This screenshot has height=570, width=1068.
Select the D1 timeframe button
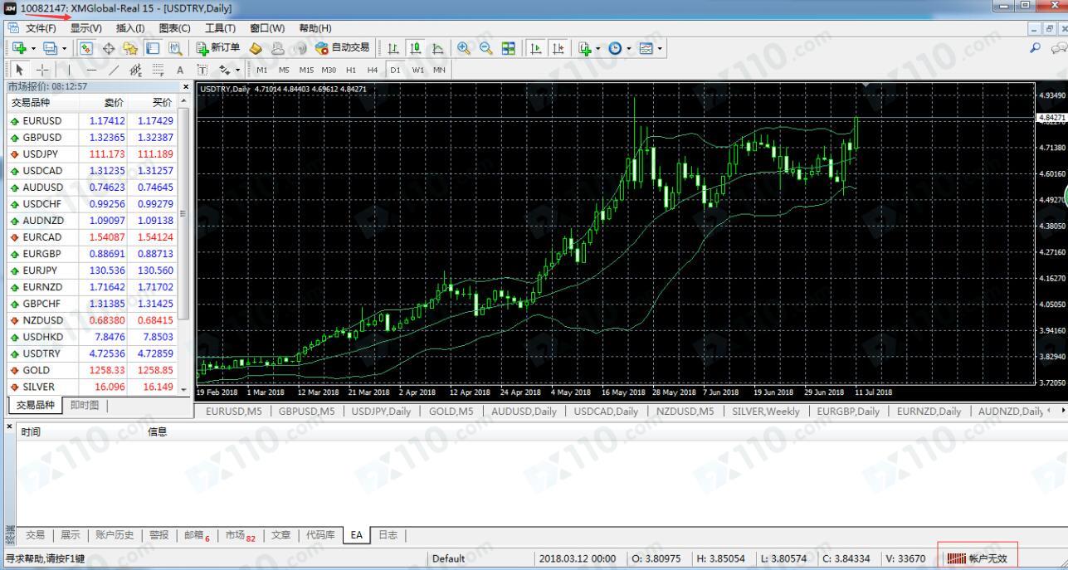(395, 70)
